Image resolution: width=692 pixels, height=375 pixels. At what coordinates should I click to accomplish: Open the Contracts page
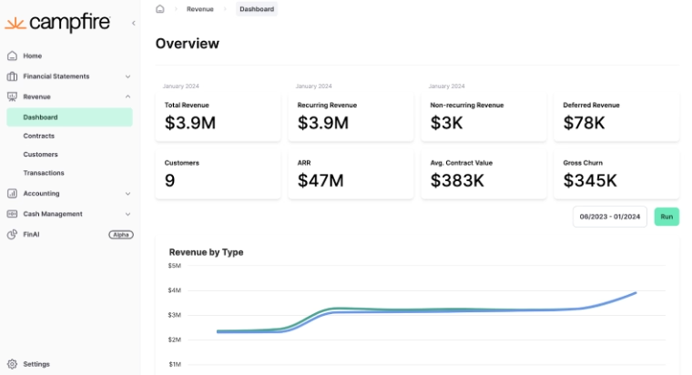[39, 136]
